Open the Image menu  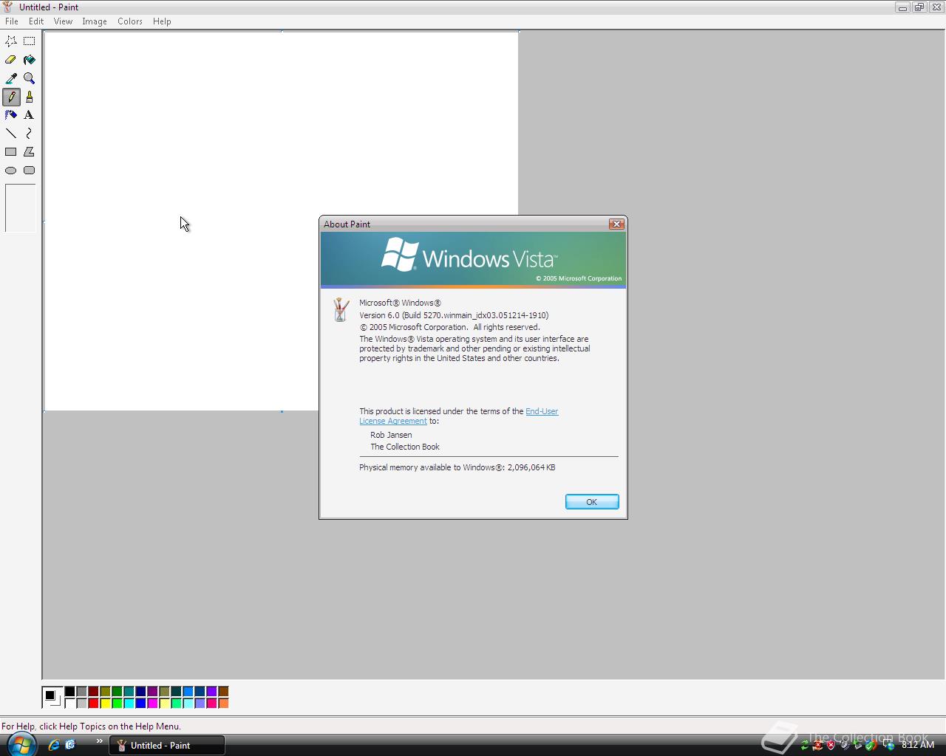click(x=95, y=21)
